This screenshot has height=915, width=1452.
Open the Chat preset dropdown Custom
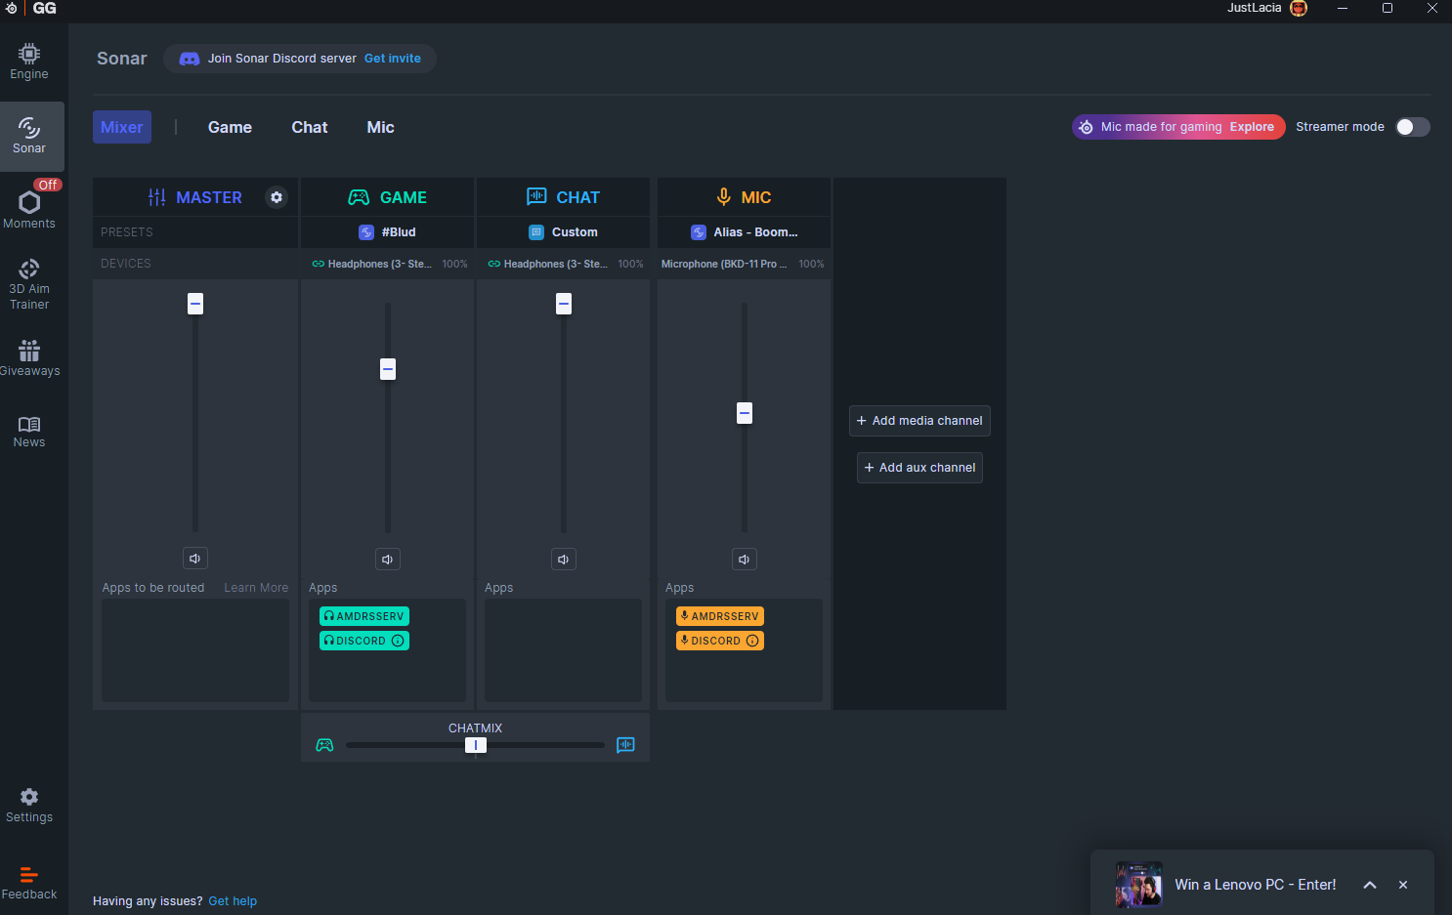[563, 232]
